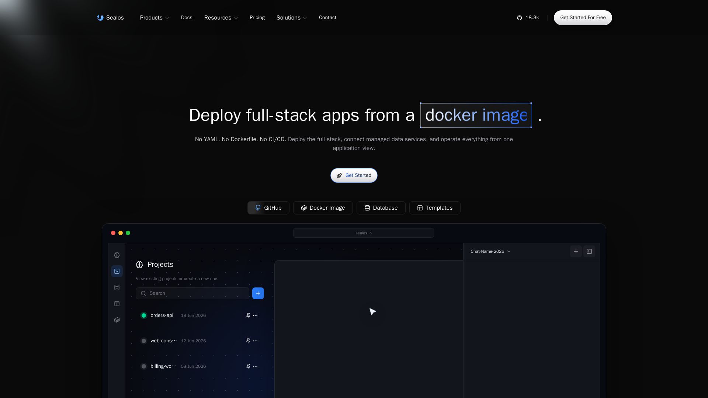Go to the Pricing page

(257, 18)
